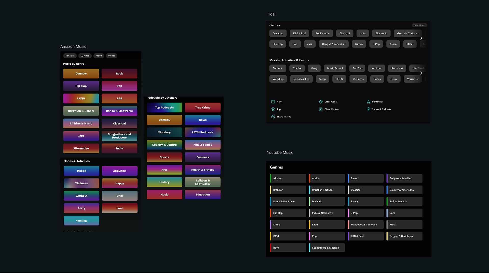Open Soundtracks & Musicals in YouTube Music
This screenshot has height=273, width=489.
pyautogui.click(x=327, y=248)
